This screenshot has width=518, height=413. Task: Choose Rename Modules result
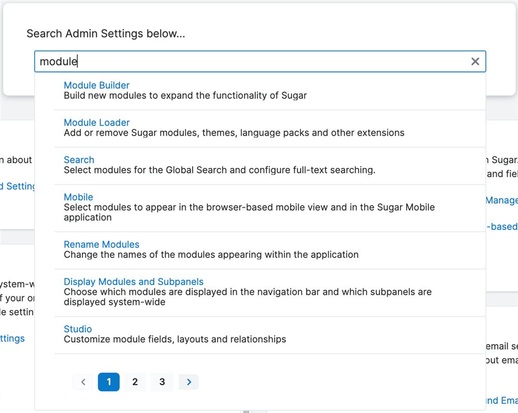coord(102,245)
